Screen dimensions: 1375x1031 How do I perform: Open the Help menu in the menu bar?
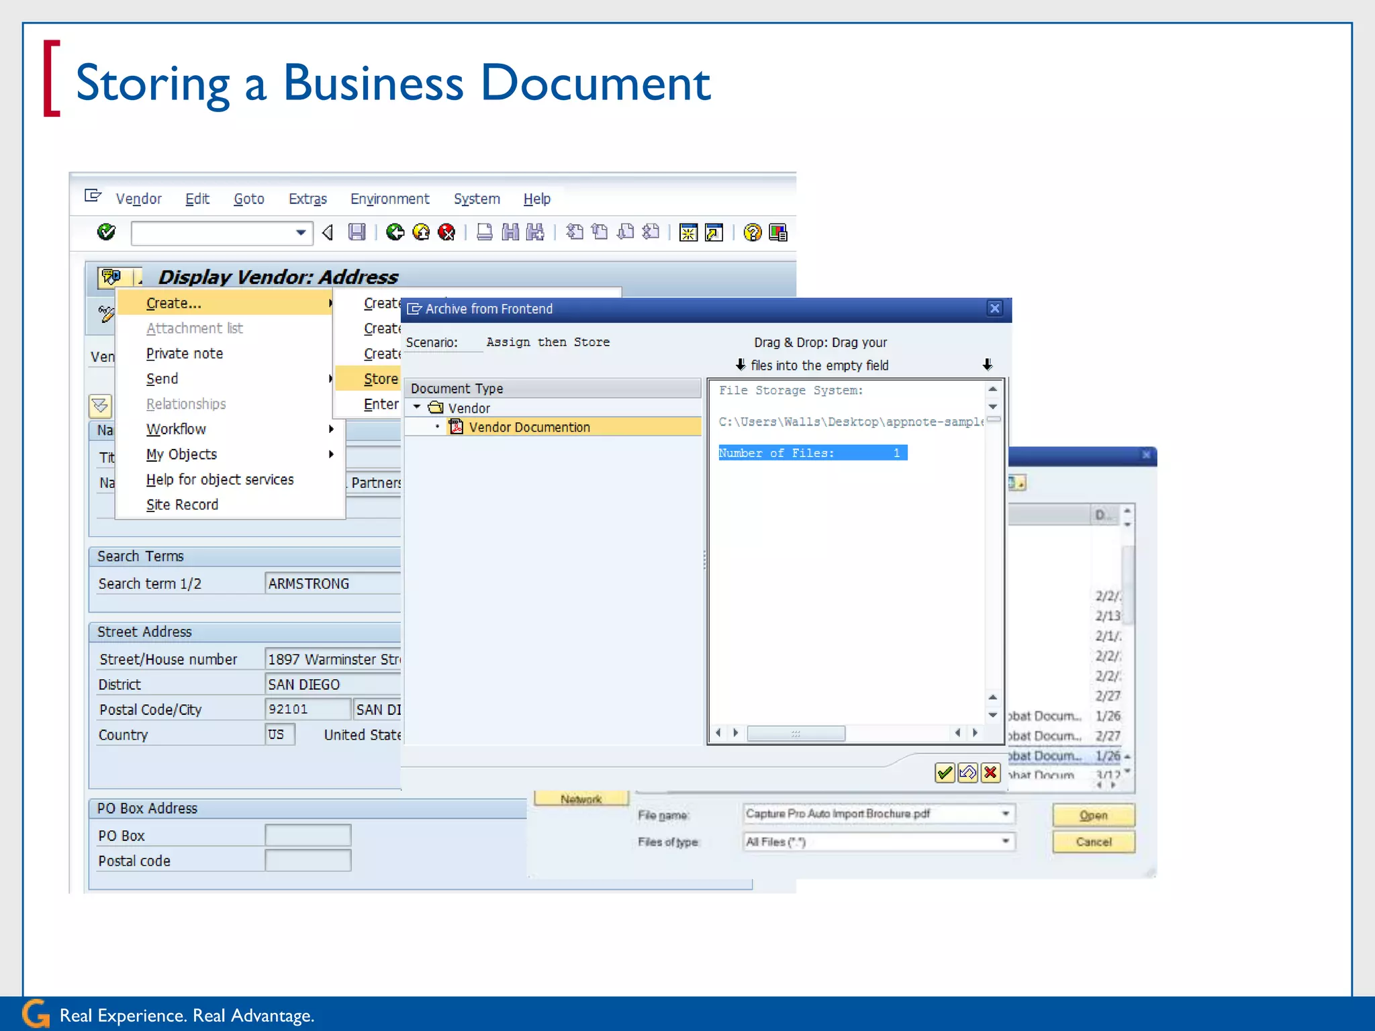point(537,199)
